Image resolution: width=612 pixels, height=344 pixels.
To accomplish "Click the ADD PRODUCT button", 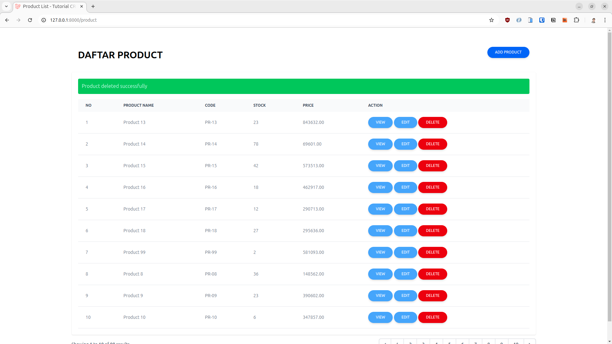I will (508, 52).
